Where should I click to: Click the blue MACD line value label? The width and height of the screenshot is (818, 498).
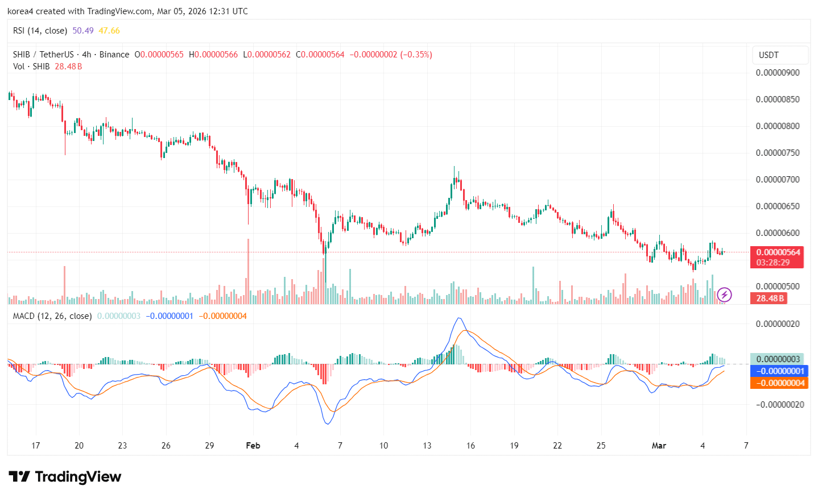click(x=779, y=371)
